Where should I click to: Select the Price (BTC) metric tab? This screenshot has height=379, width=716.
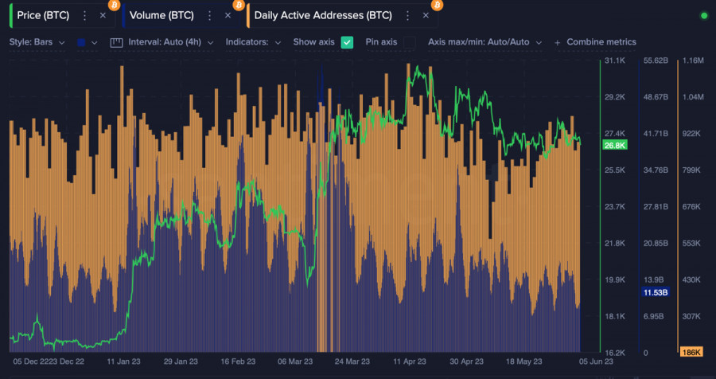coord(42,15)
